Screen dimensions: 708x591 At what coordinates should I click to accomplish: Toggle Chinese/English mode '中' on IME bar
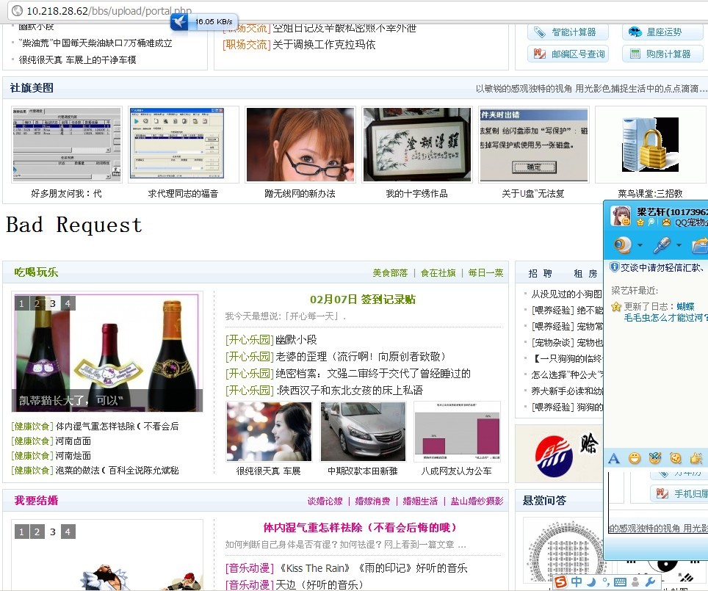click(x=577, y=582)
